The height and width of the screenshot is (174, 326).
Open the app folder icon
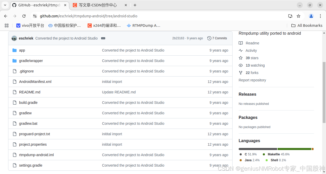point(15,50)
